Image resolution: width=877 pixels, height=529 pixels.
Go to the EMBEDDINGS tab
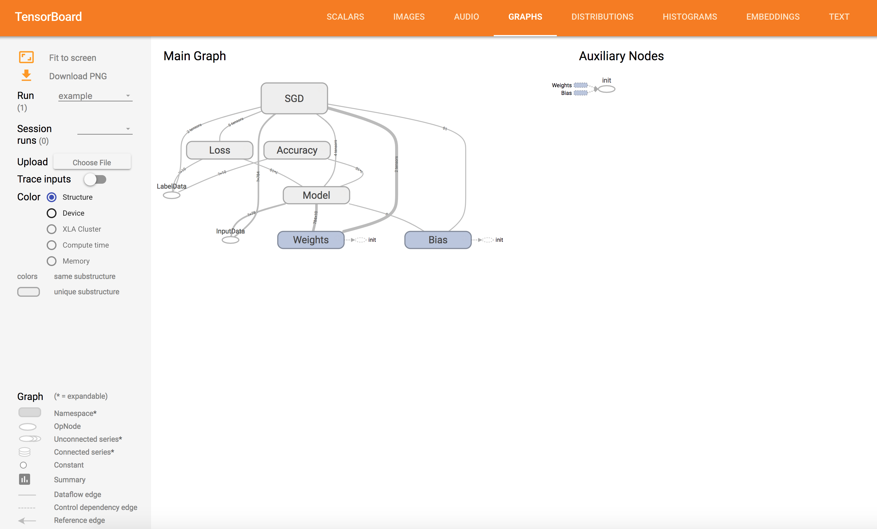(x=773, y=17)
